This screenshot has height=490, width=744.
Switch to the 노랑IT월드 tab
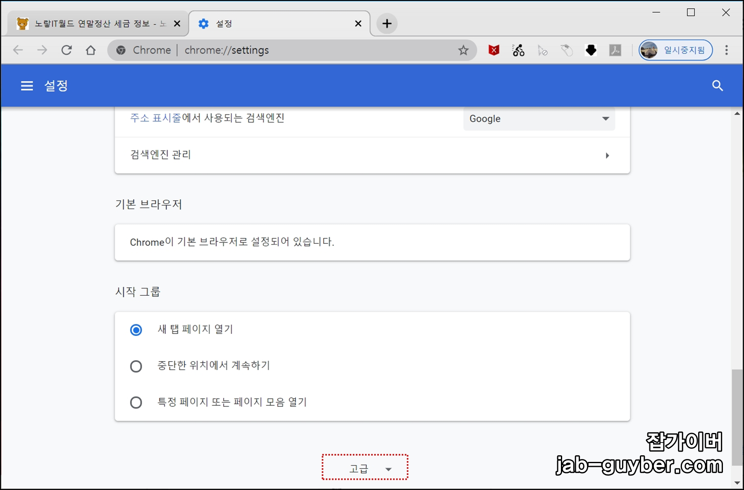click(x=91, y=24)
